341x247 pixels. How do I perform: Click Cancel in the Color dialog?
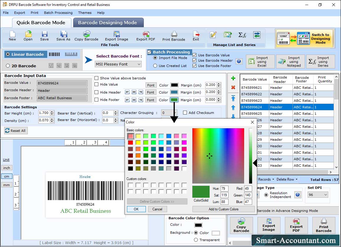tap(157, 209)
